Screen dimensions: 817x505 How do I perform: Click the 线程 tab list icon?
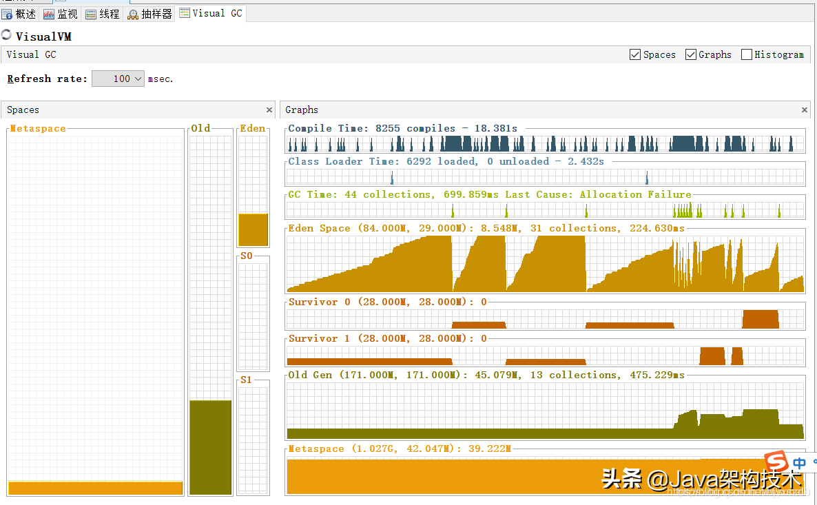point(91,14)
